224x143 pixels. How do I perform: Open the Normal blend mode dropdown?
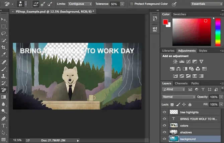(x=178, y=97)
